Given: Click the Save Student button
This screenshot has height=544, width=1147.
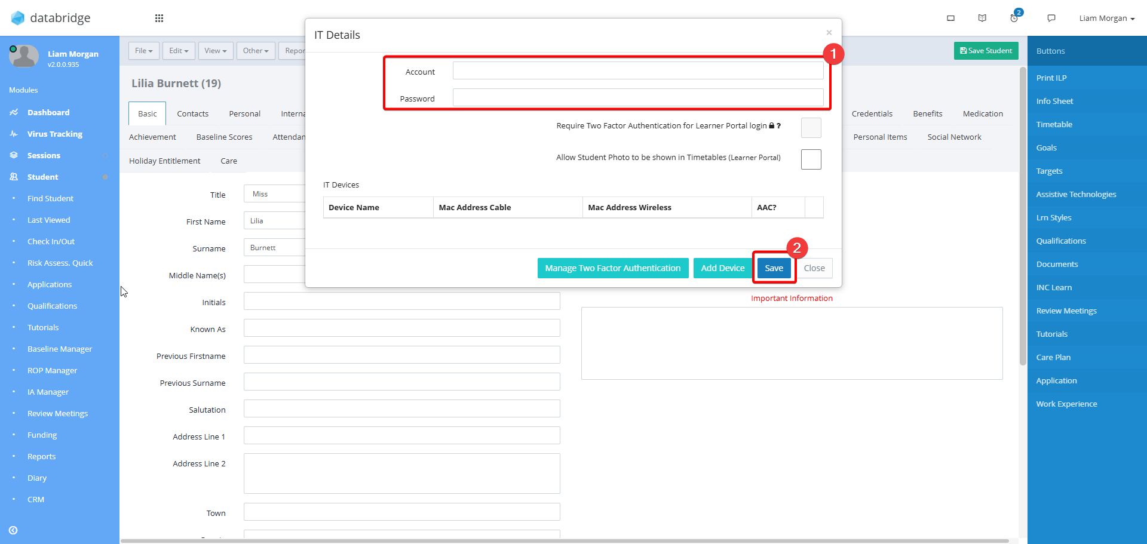Looking at the screenshot, I should pos(986,51).
